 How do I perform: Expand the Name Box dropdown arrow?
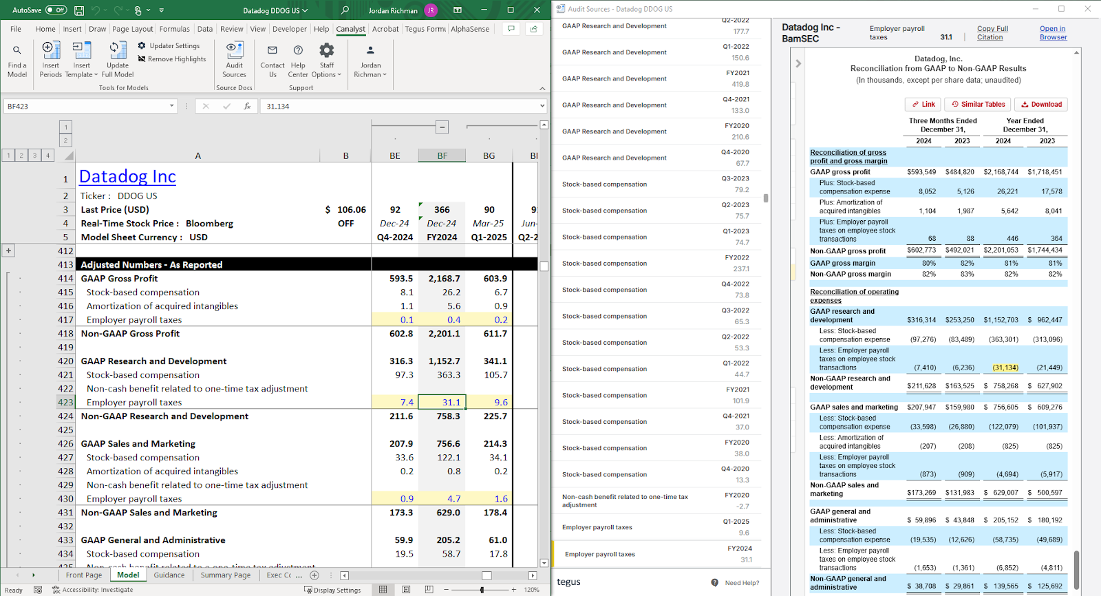pyautogui.click(x=172, y=106)
